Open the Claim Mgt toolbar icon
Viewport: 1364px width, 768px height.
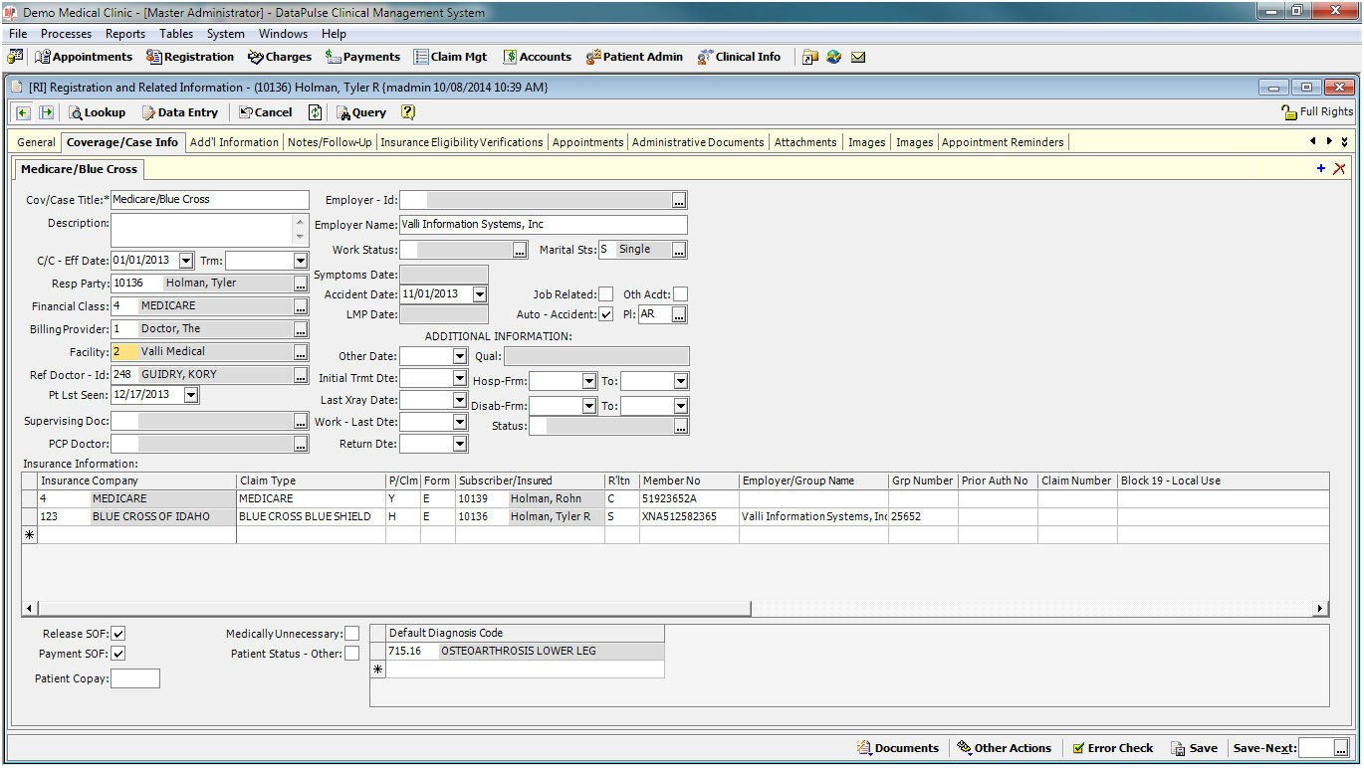[451, 57]
